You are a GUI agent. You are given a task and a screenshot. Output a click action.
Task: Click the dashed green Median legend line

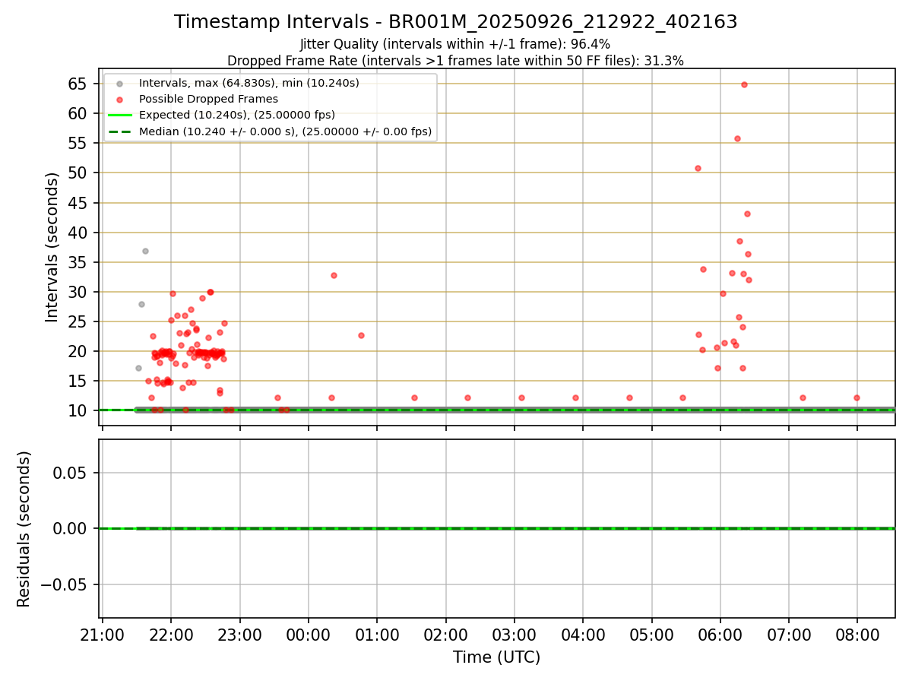click(x=119, y=131)
